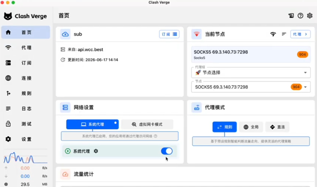The image size is (317, 187).
Task: Open the 代理 proxies page in sidebar
Action: (x=25, y=48)
